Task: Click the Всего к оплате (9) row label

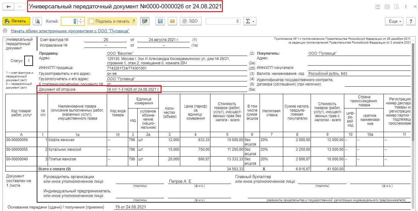Action: [x=54, y=169]
